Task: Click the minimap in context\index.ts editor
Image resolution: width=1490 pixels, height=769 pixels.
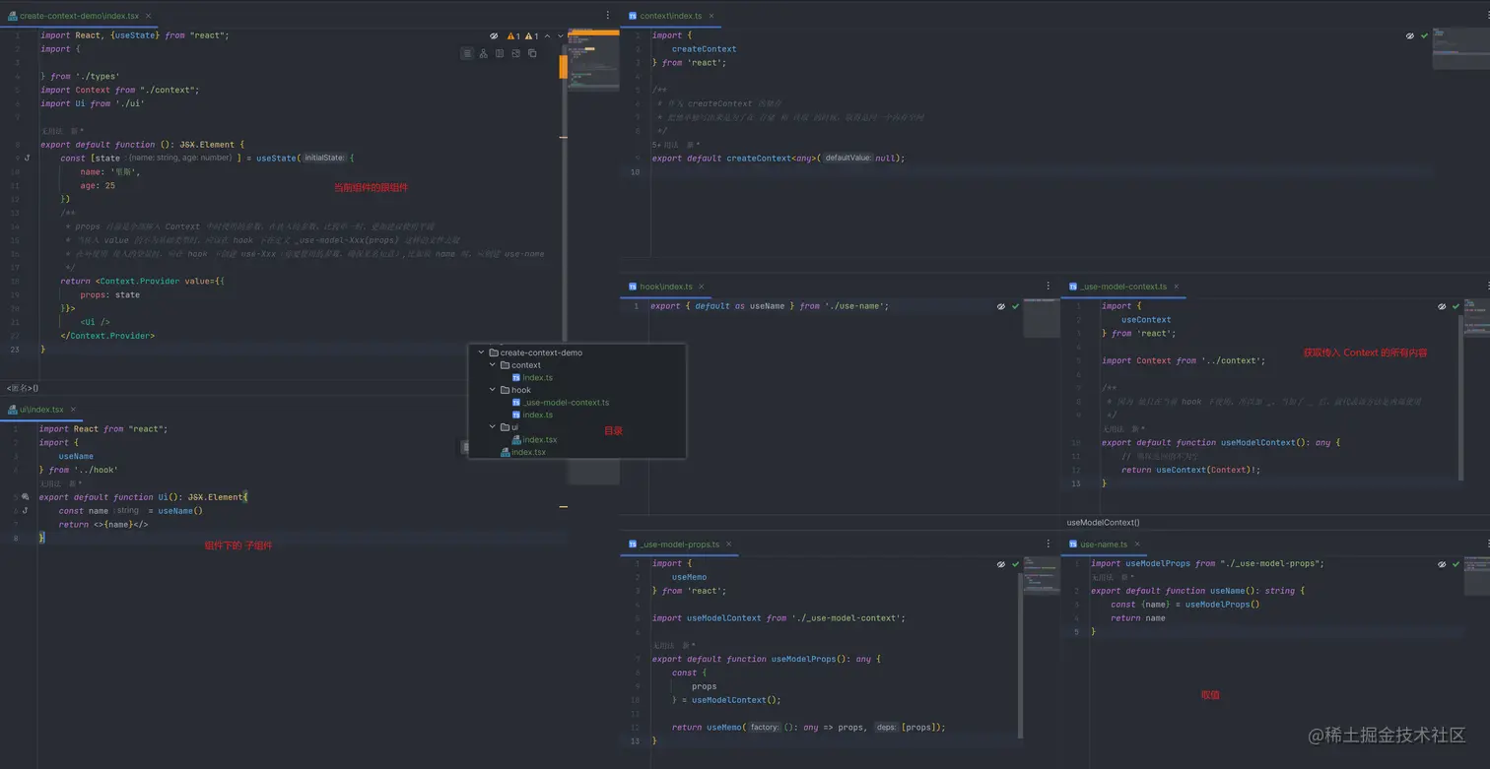Action: [1459, 47]
